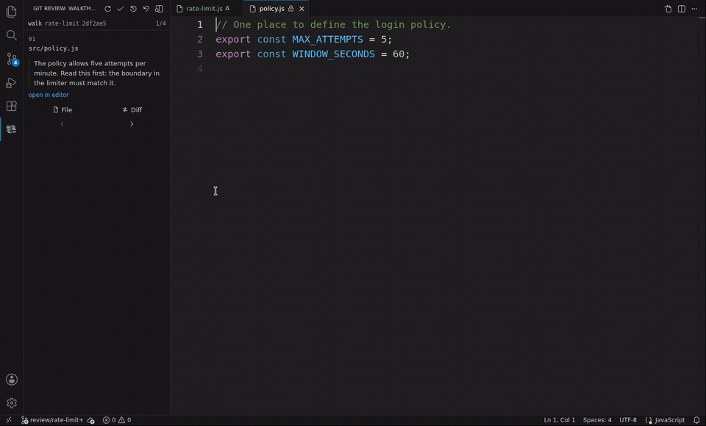Click the publish to cloud icon in status bar

click(91, 419)
